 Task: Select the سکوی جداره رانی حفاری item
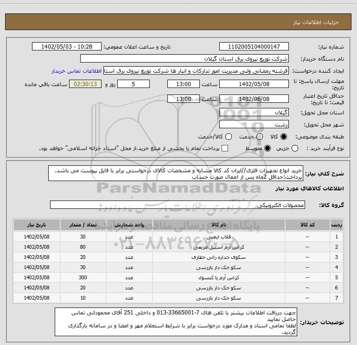(218, 257)
